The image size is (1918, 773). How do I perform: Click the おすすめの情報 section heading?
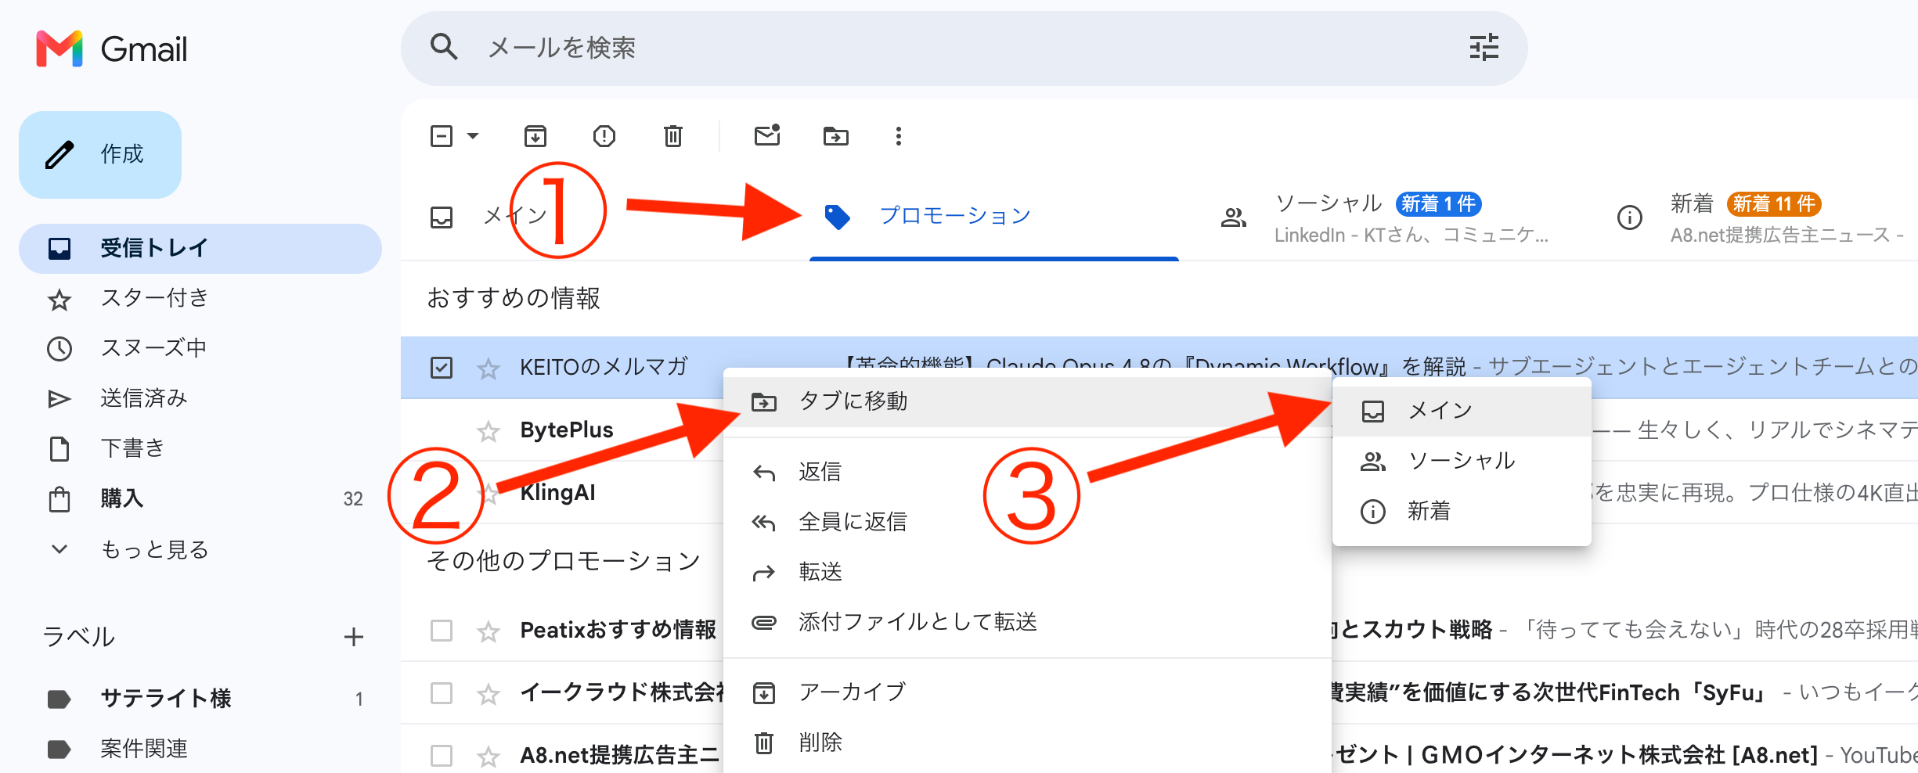point(514,298)
